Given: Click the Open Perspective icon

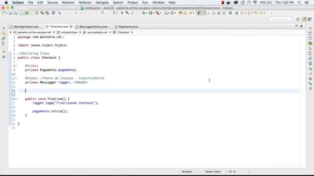Looking at the screenshot, I should [x=298, y=19].
